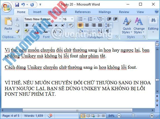Image resolution: width=160 pixels, height=119 pixels.
Task: Open the line spacing dropdown
Action: pyautogui.click(x=108, y=25)
